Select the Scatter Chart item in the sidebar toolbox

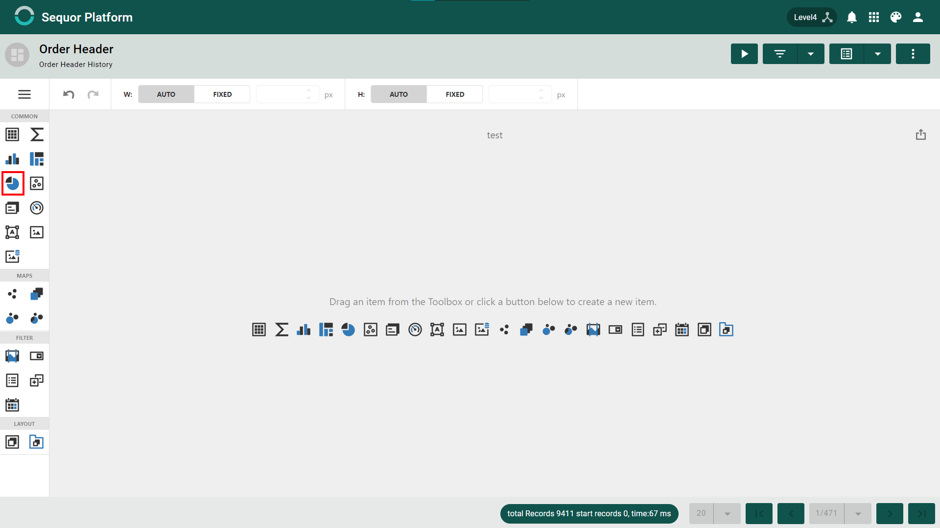click(37, 183)
